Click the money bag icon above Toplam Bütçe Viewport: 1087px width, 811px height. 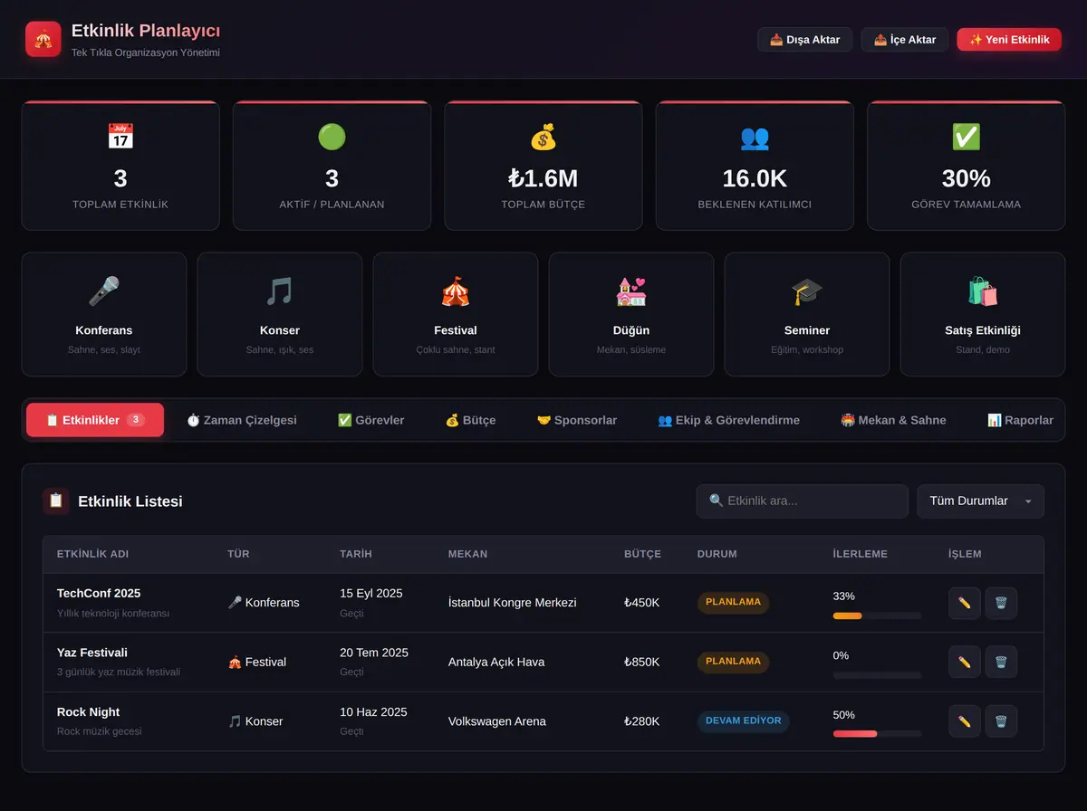click(x=543, y=137)
